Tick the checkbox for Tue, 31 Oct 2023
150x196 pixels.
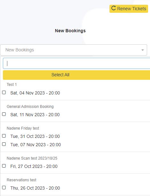pos(4,136)
